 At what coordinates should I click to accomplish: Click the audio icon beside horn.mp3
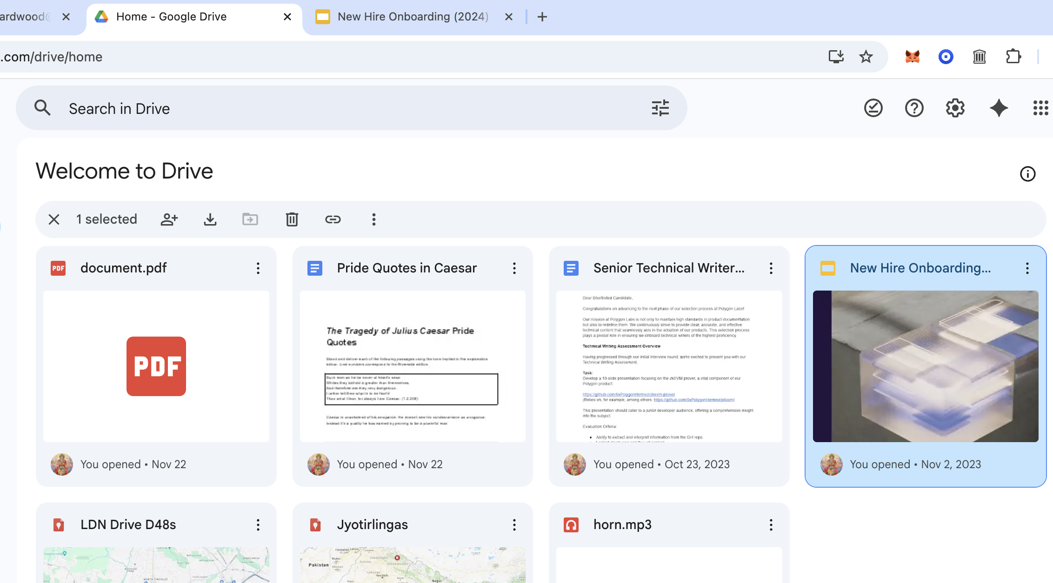click(571, 525)
